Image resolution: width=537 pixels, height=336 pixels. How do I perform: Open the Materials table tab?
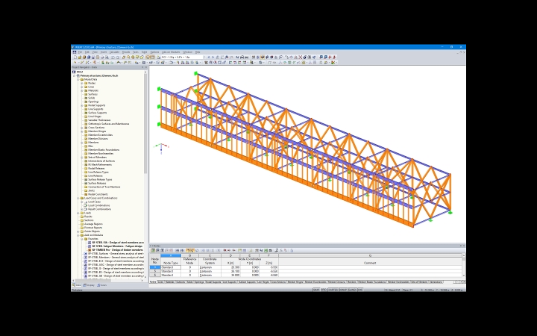click(x=170, y=282)
